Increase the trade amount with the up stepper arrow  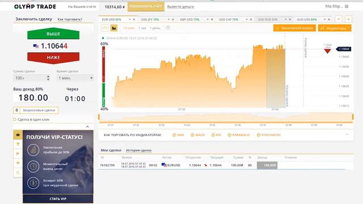pos(48,76)
